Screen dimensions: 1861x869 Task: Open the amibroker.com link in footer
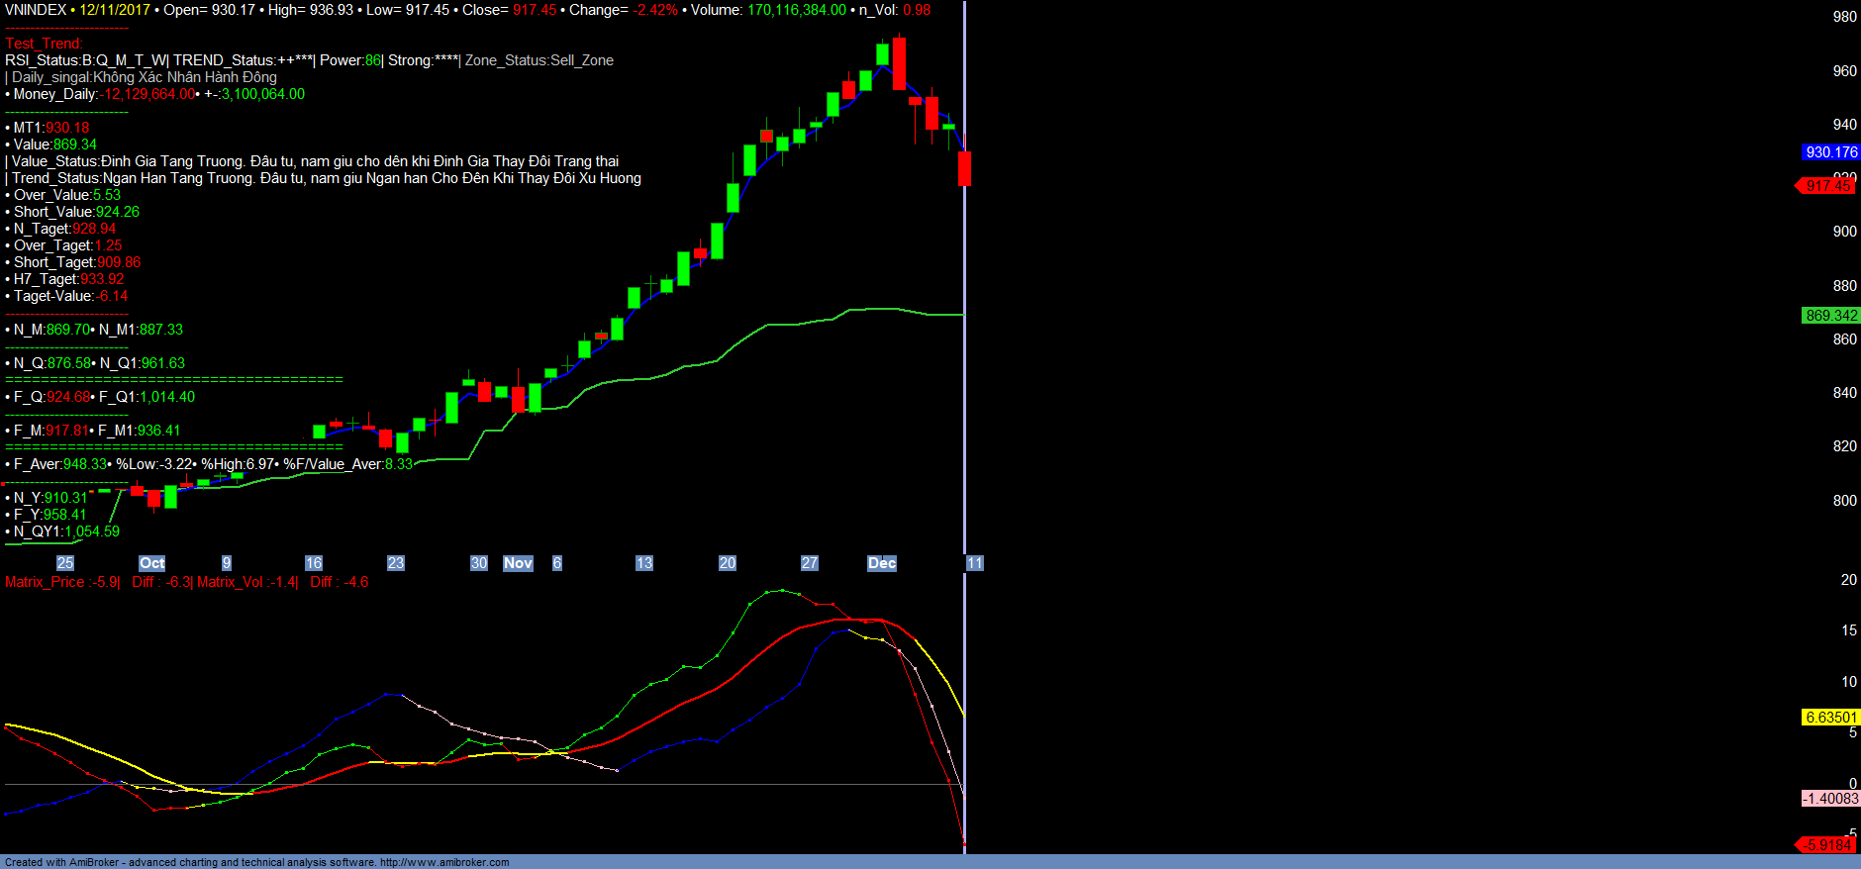tap(444, 862)
